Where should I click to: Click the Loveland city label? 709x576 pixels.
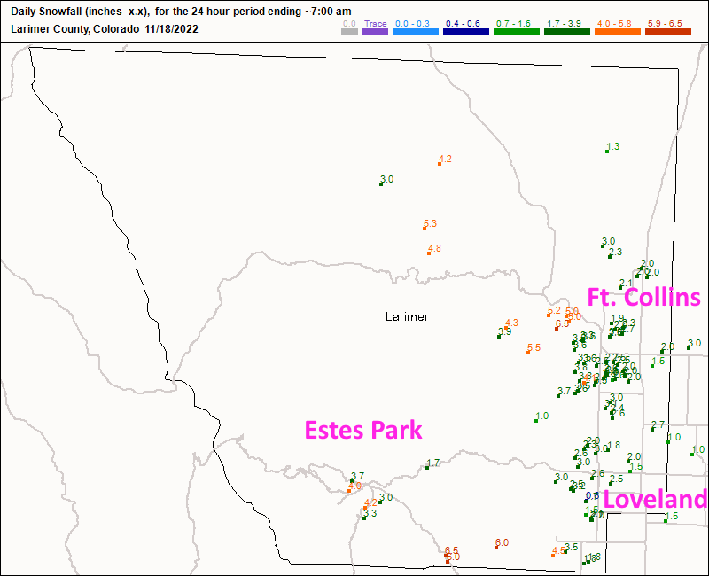click(655, 500)
